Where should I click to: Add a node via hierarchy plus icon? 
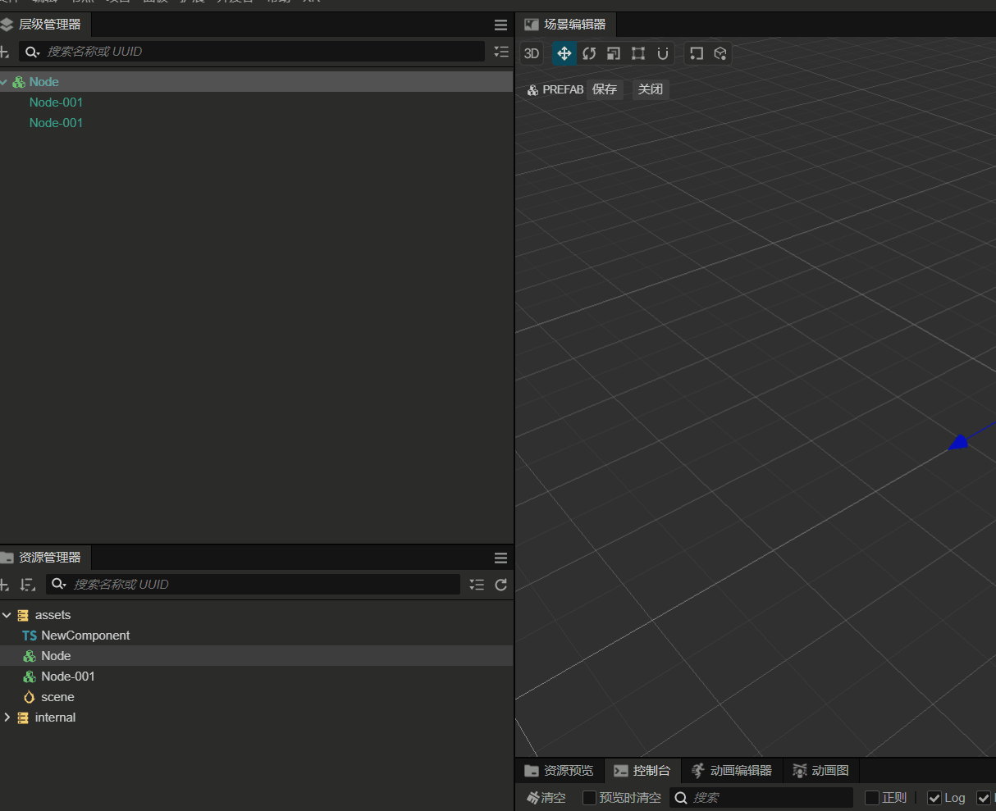point(4,52)
